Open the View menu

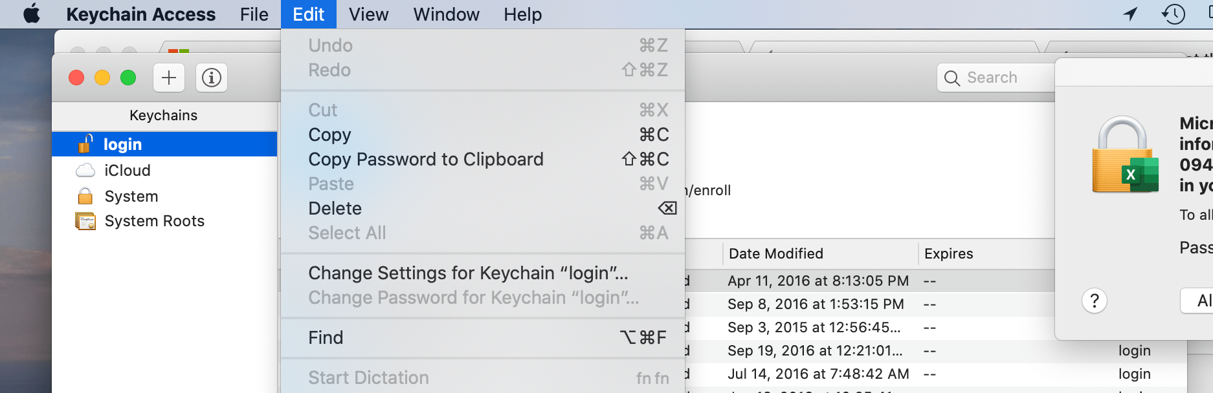click(x=368, y=14)
